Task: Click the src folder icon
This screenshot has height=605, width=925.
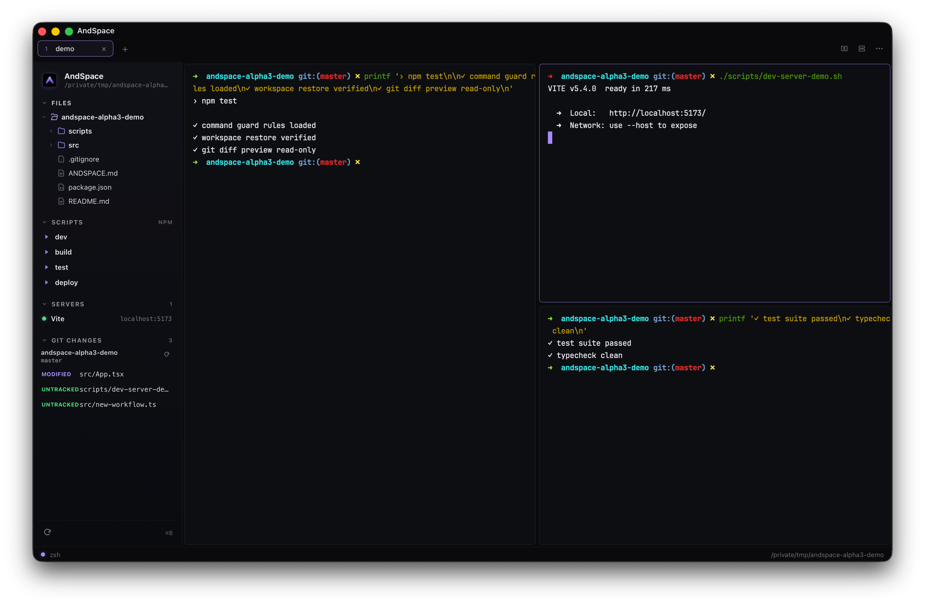Action: point(61,145)
